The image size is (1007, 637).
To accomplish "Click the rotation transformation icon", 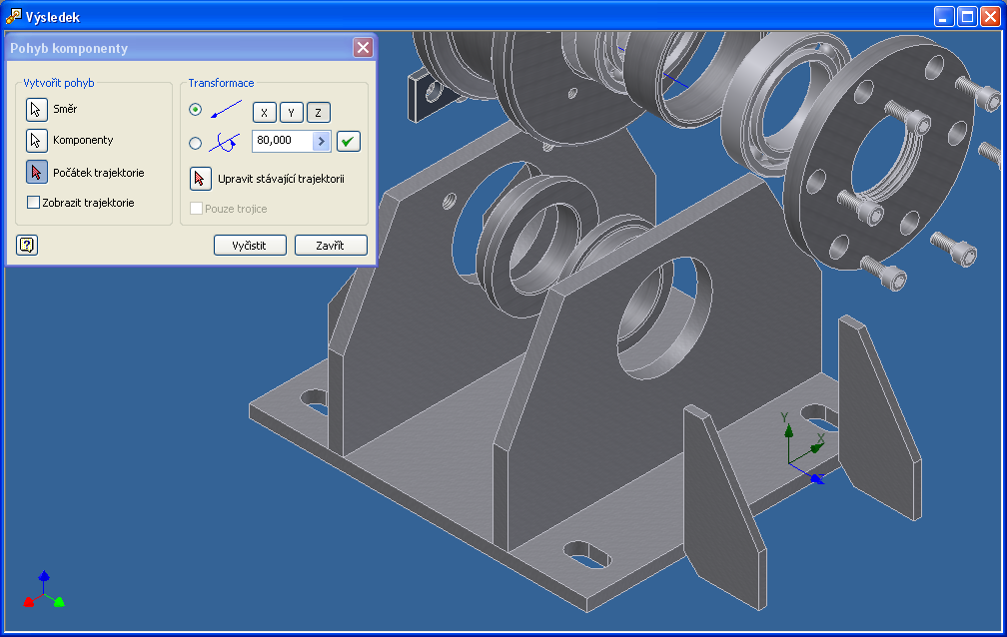I will [x=224, y=142].
